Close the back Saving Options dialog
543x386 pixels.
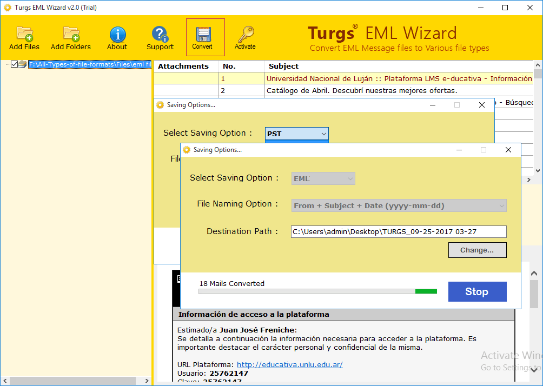482,105
